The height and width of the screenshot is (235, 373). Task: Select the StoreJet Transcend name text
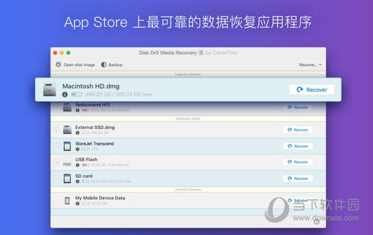coord(94,144)
